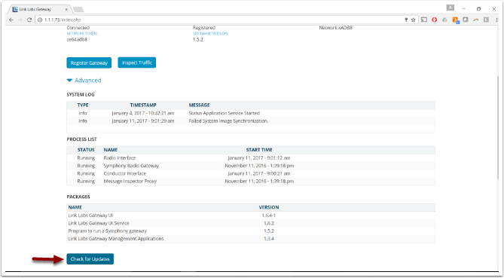504x278 pixels.
Task: Click the gray K extension icon
Action: [x=487, y=20]
